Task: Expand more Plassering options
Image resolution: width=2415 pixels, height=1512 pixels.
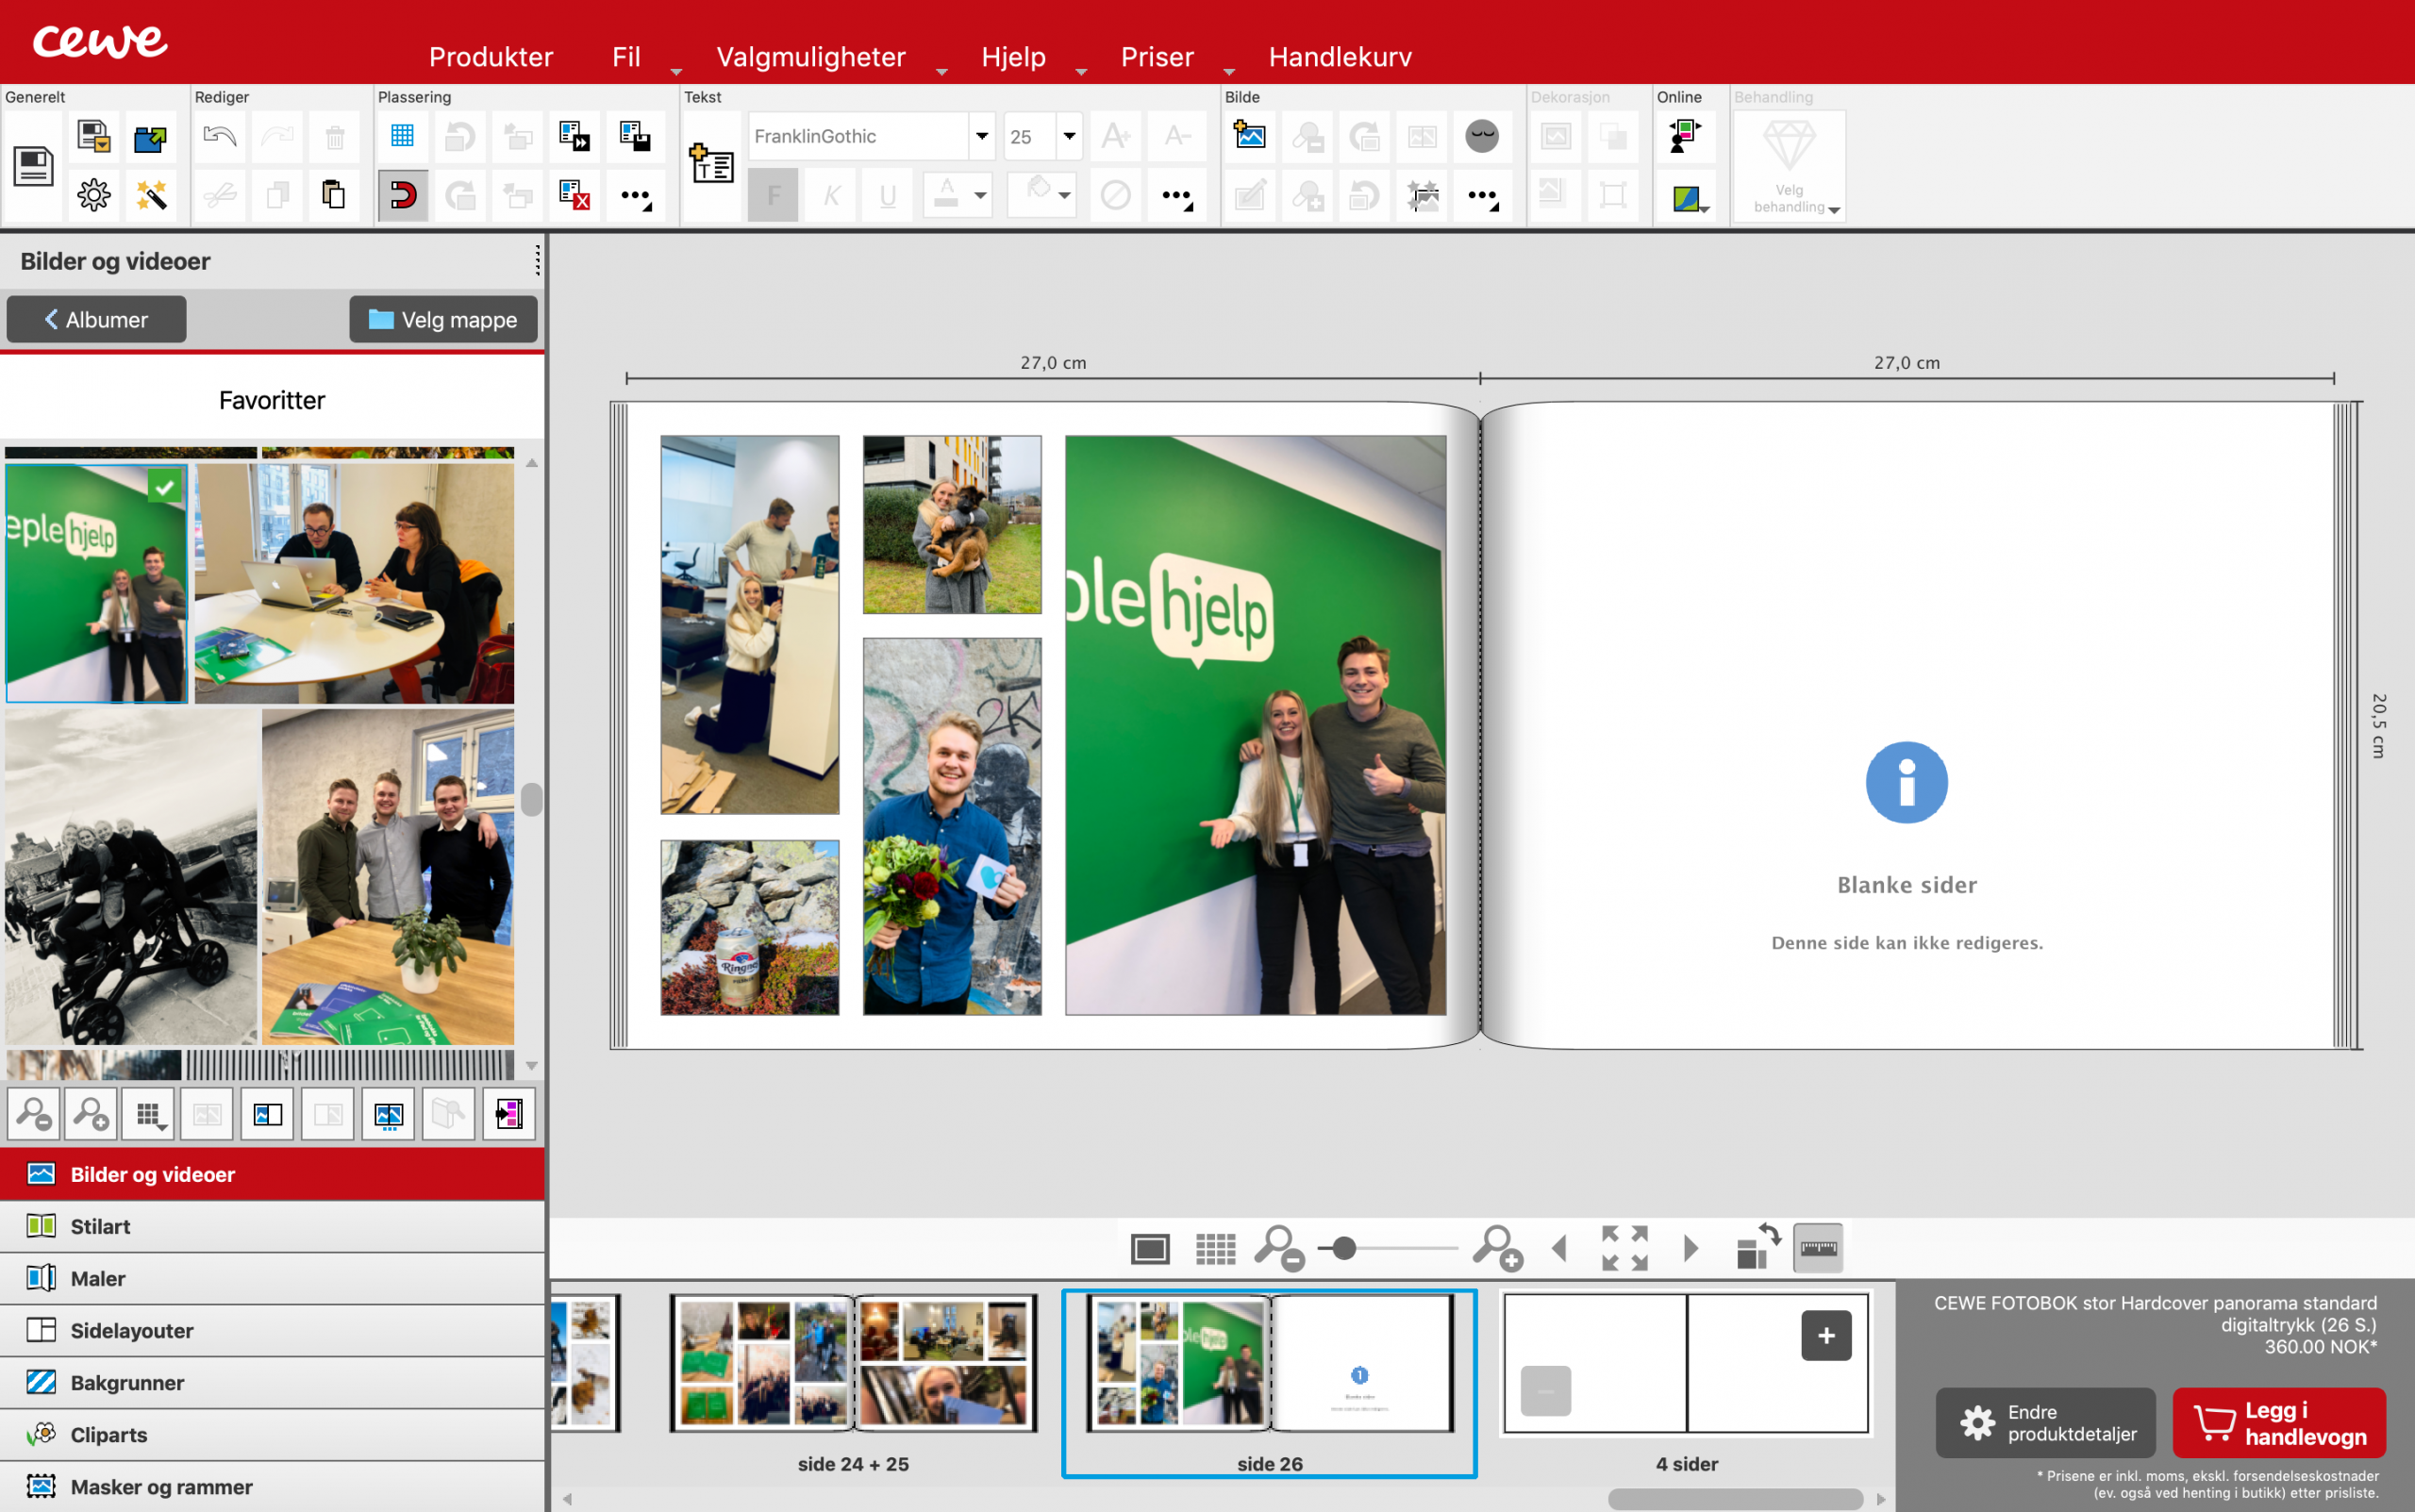Action: click(x=636, y=196)
